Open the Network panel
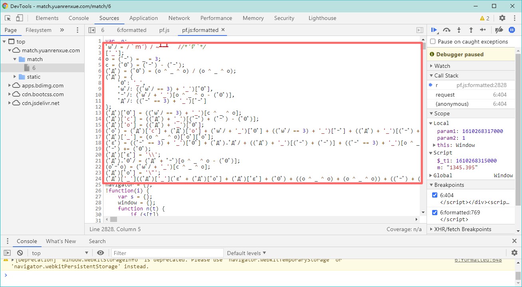The height and width of the screenshot is (287, 522). coord(179,18)
